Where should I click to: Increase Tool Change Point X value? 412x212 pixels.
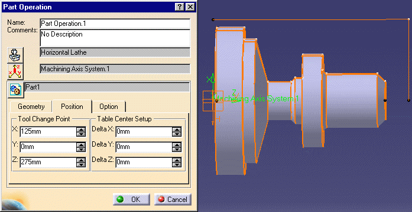[81, 130]
